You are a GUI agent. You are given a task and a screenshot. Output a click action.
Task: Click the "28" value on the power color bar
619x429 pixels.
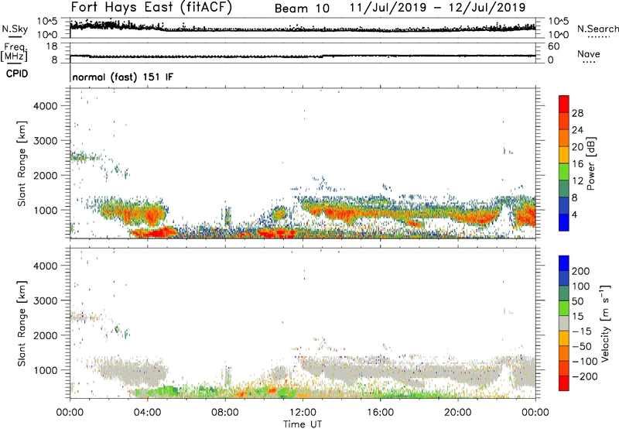(577, 113)
